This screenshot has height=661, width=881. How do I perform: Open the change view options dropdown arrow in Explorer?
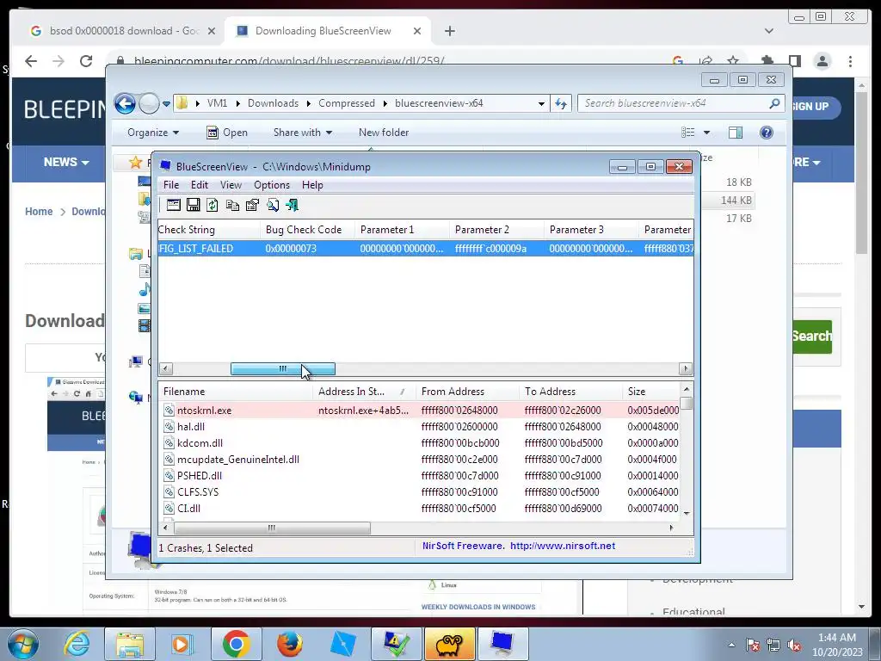click(x=707, y=133)
